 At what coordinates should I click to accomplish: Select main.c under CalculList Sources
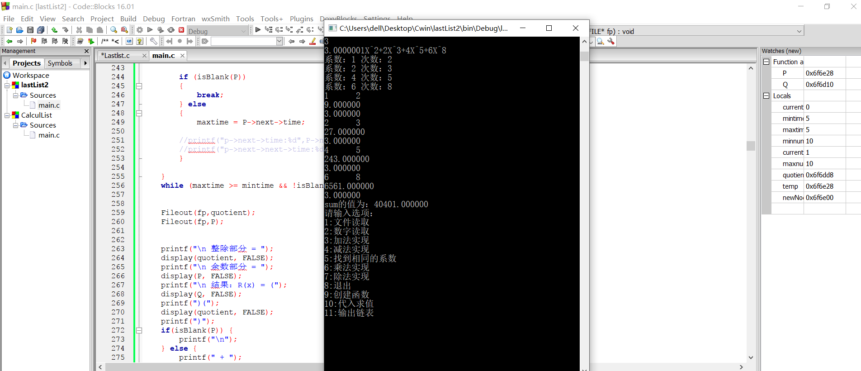(x=49, y=135)
